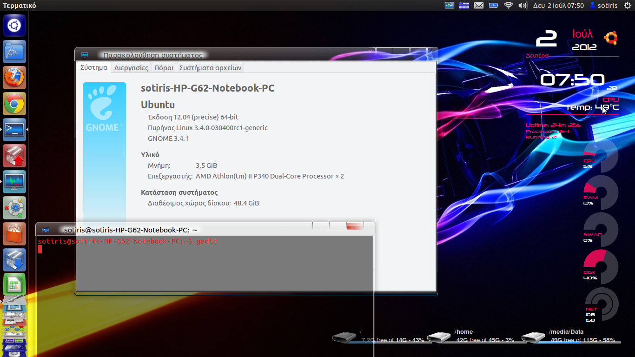Image resolution: width=635 pixels, height=357 pixels.
Task: Click the Δευτέρα weekday label on desktop
Action: pyautogui.click(x=537, y=56)
